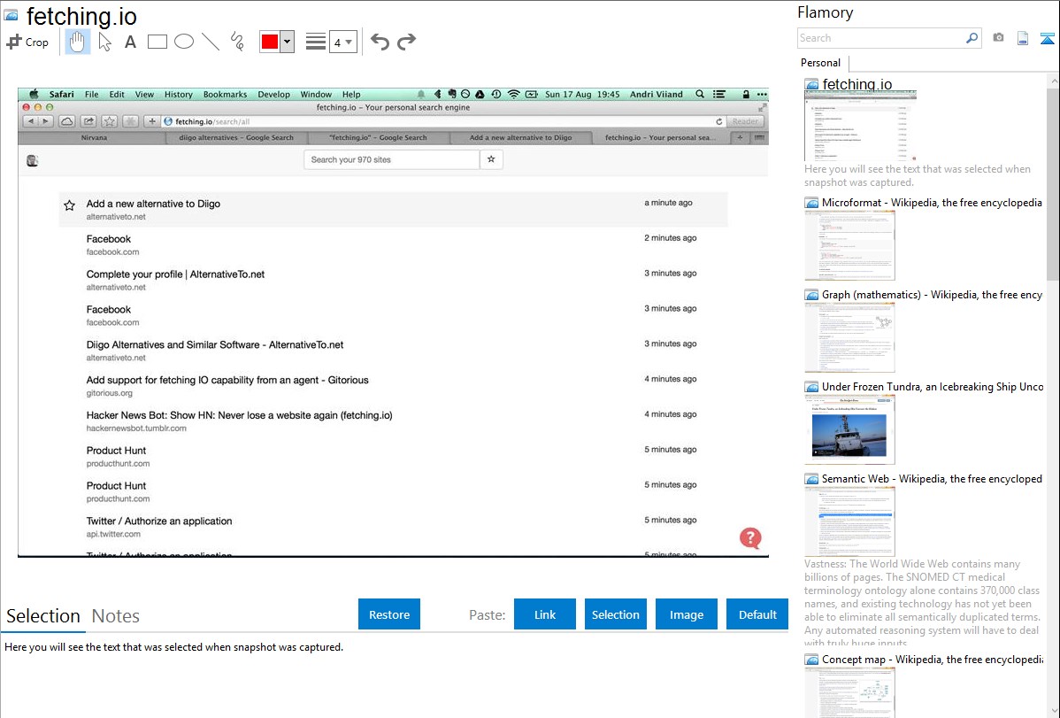Open the line width dropdown showing 4
The width and height of the screenshot is (1060, 718).
(x=342, y=42)
